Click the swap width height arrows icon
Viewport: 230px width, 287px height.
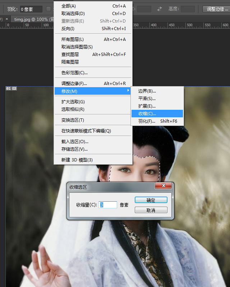tap(160, 9)
